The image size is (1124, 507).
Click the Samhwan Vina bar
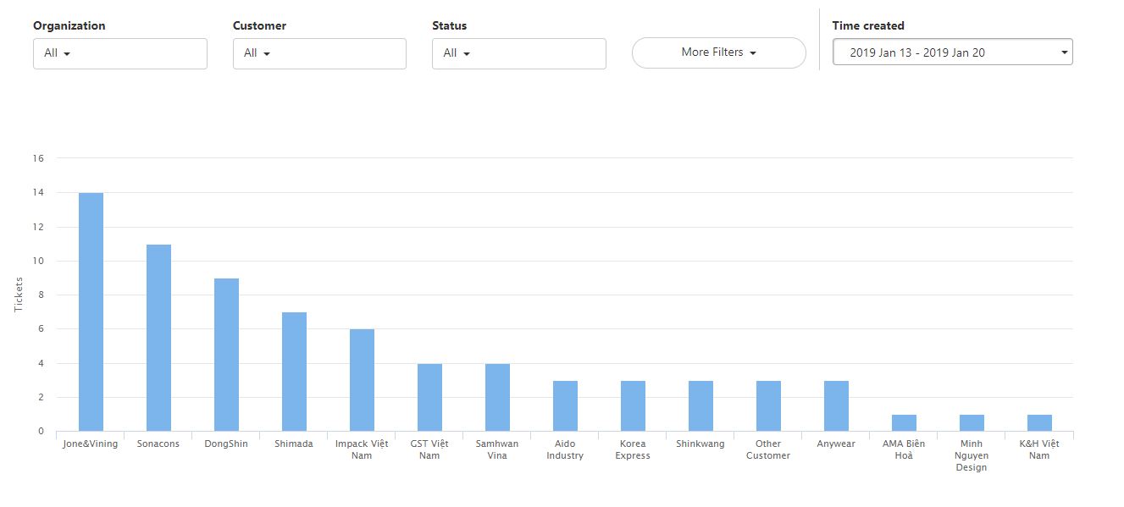pyautogui.click(x=497, y=398)
